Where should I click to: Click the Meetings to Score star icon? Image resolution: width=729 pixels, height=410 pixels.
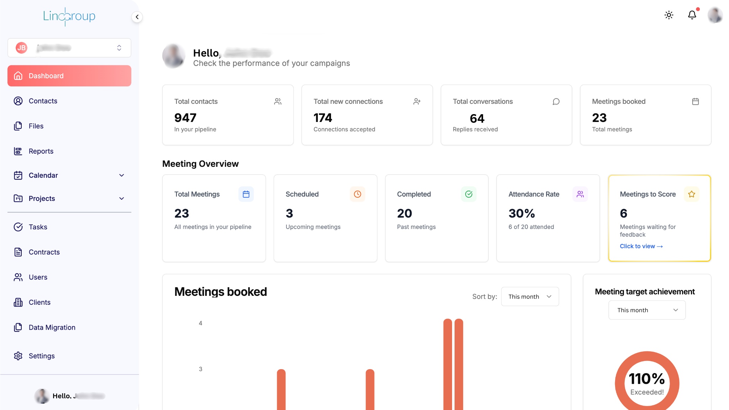[x=691, y=194]
